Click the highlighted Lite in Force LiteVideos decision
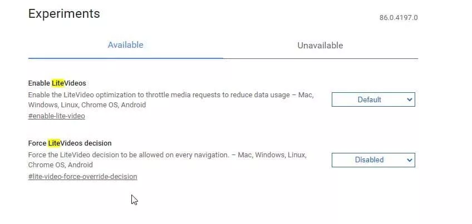The width and height of the screenshot is (472, 224). (x=54, y=143)
